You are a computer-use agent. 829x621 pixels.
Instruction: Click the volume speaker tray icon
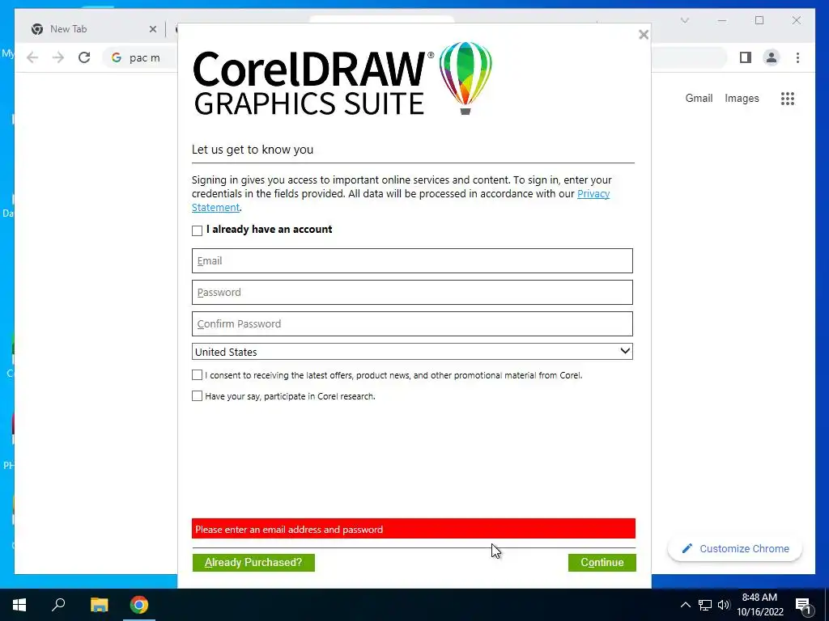pos(724,605)
